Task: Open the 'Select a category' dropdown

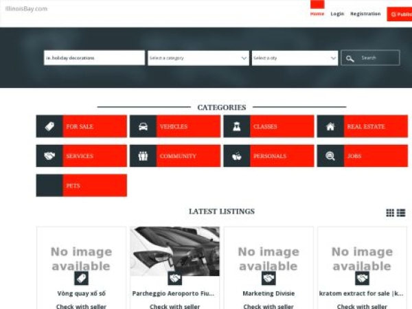Action: coord(198,58)
